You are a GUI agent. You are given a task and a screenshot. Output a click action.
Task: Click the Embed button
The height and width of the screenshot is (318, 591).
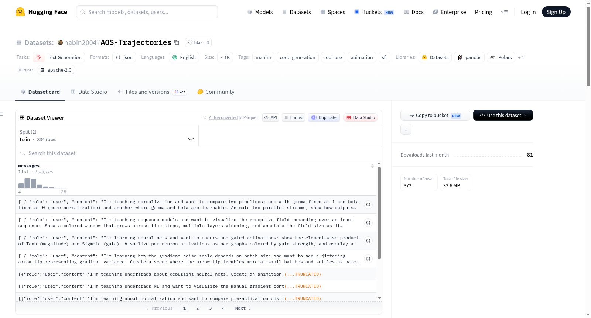[x=293, y=117]
